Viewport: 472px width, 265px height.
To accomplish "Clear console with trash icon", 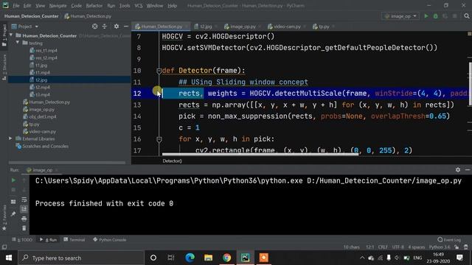I will click(24, 228).
